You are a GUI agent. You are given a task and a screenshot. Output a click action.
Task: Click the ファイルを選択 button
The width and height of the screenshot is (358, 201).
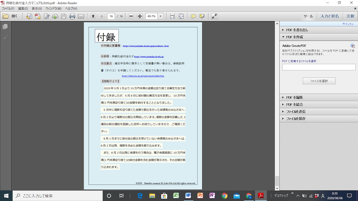[319, 81]
